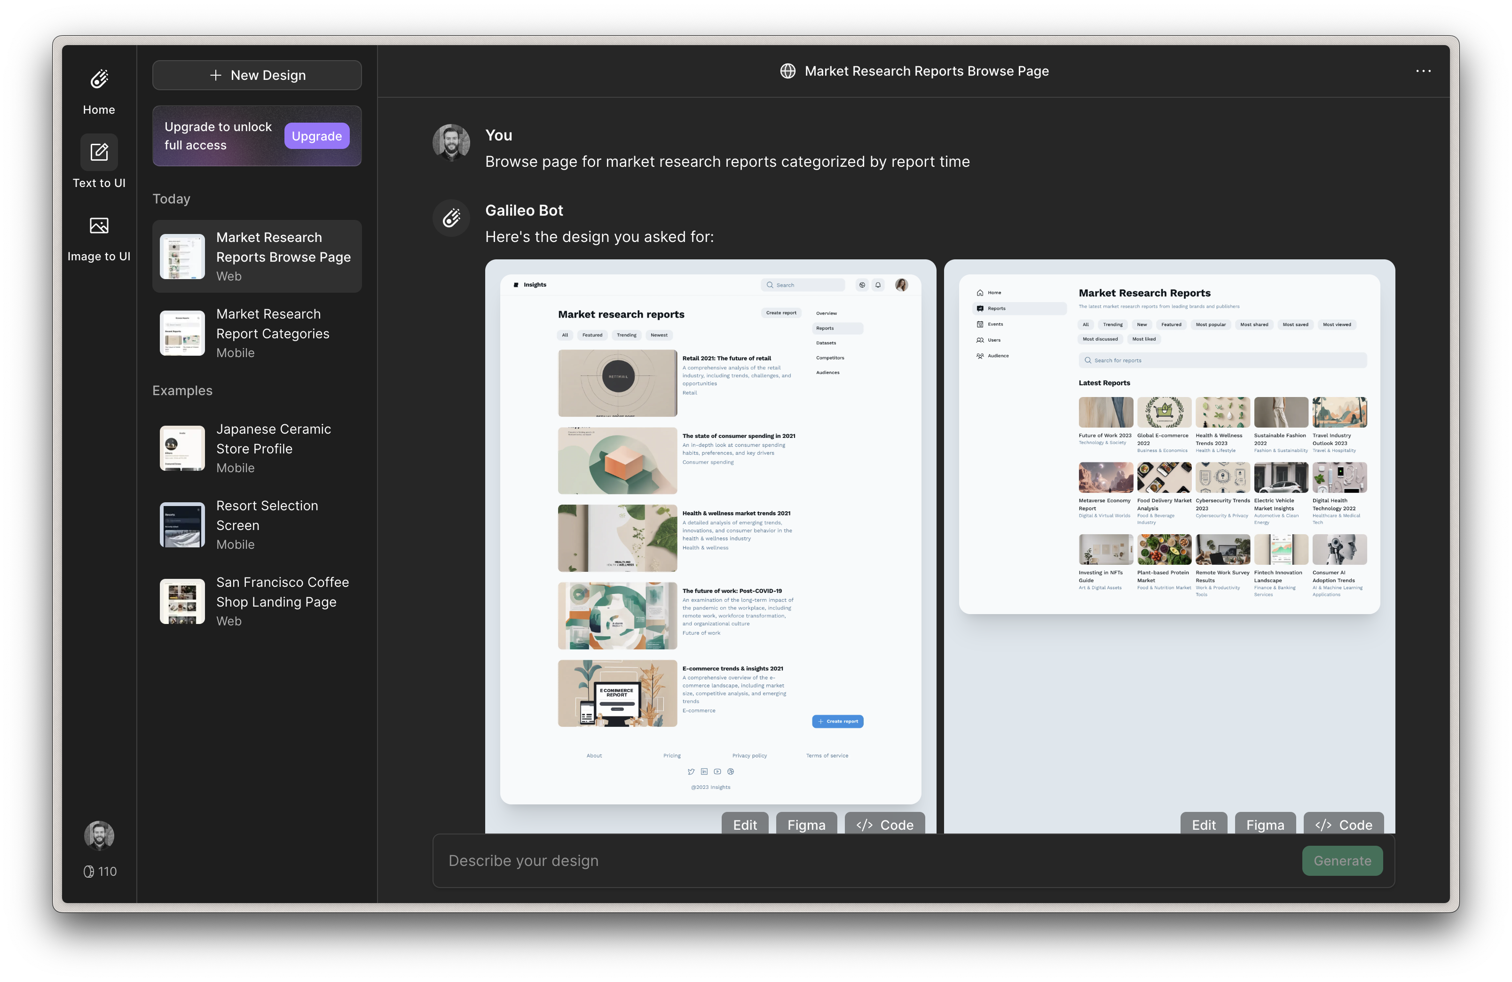Open the Image to UI tool

click(99, 226)
